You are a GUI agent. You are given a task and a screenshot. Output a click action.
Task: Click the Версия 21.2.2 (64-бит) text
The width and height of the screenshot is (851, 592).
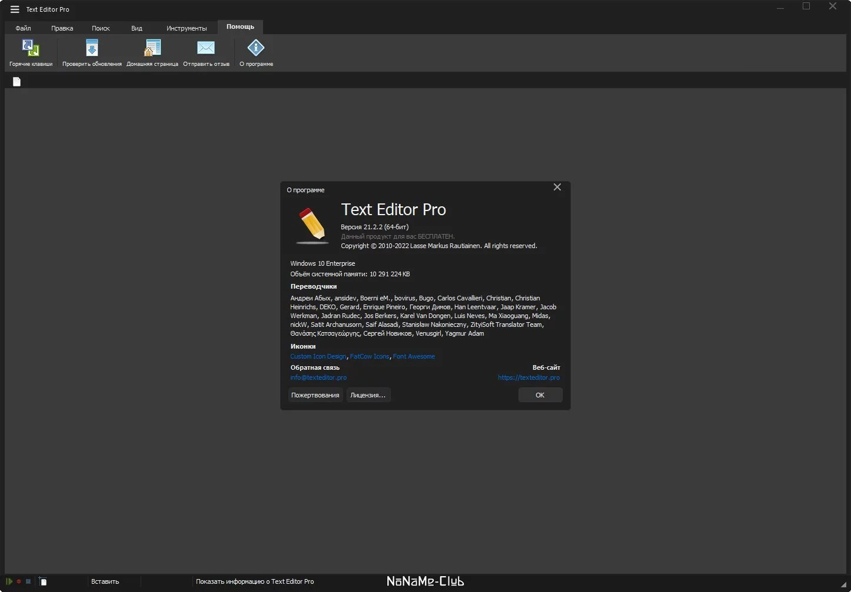[x=374, y=227]
